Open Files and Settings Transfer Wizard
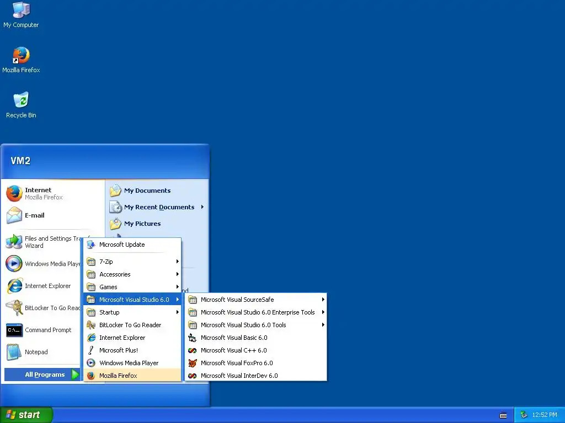The image size is (565, 423). 42,242
